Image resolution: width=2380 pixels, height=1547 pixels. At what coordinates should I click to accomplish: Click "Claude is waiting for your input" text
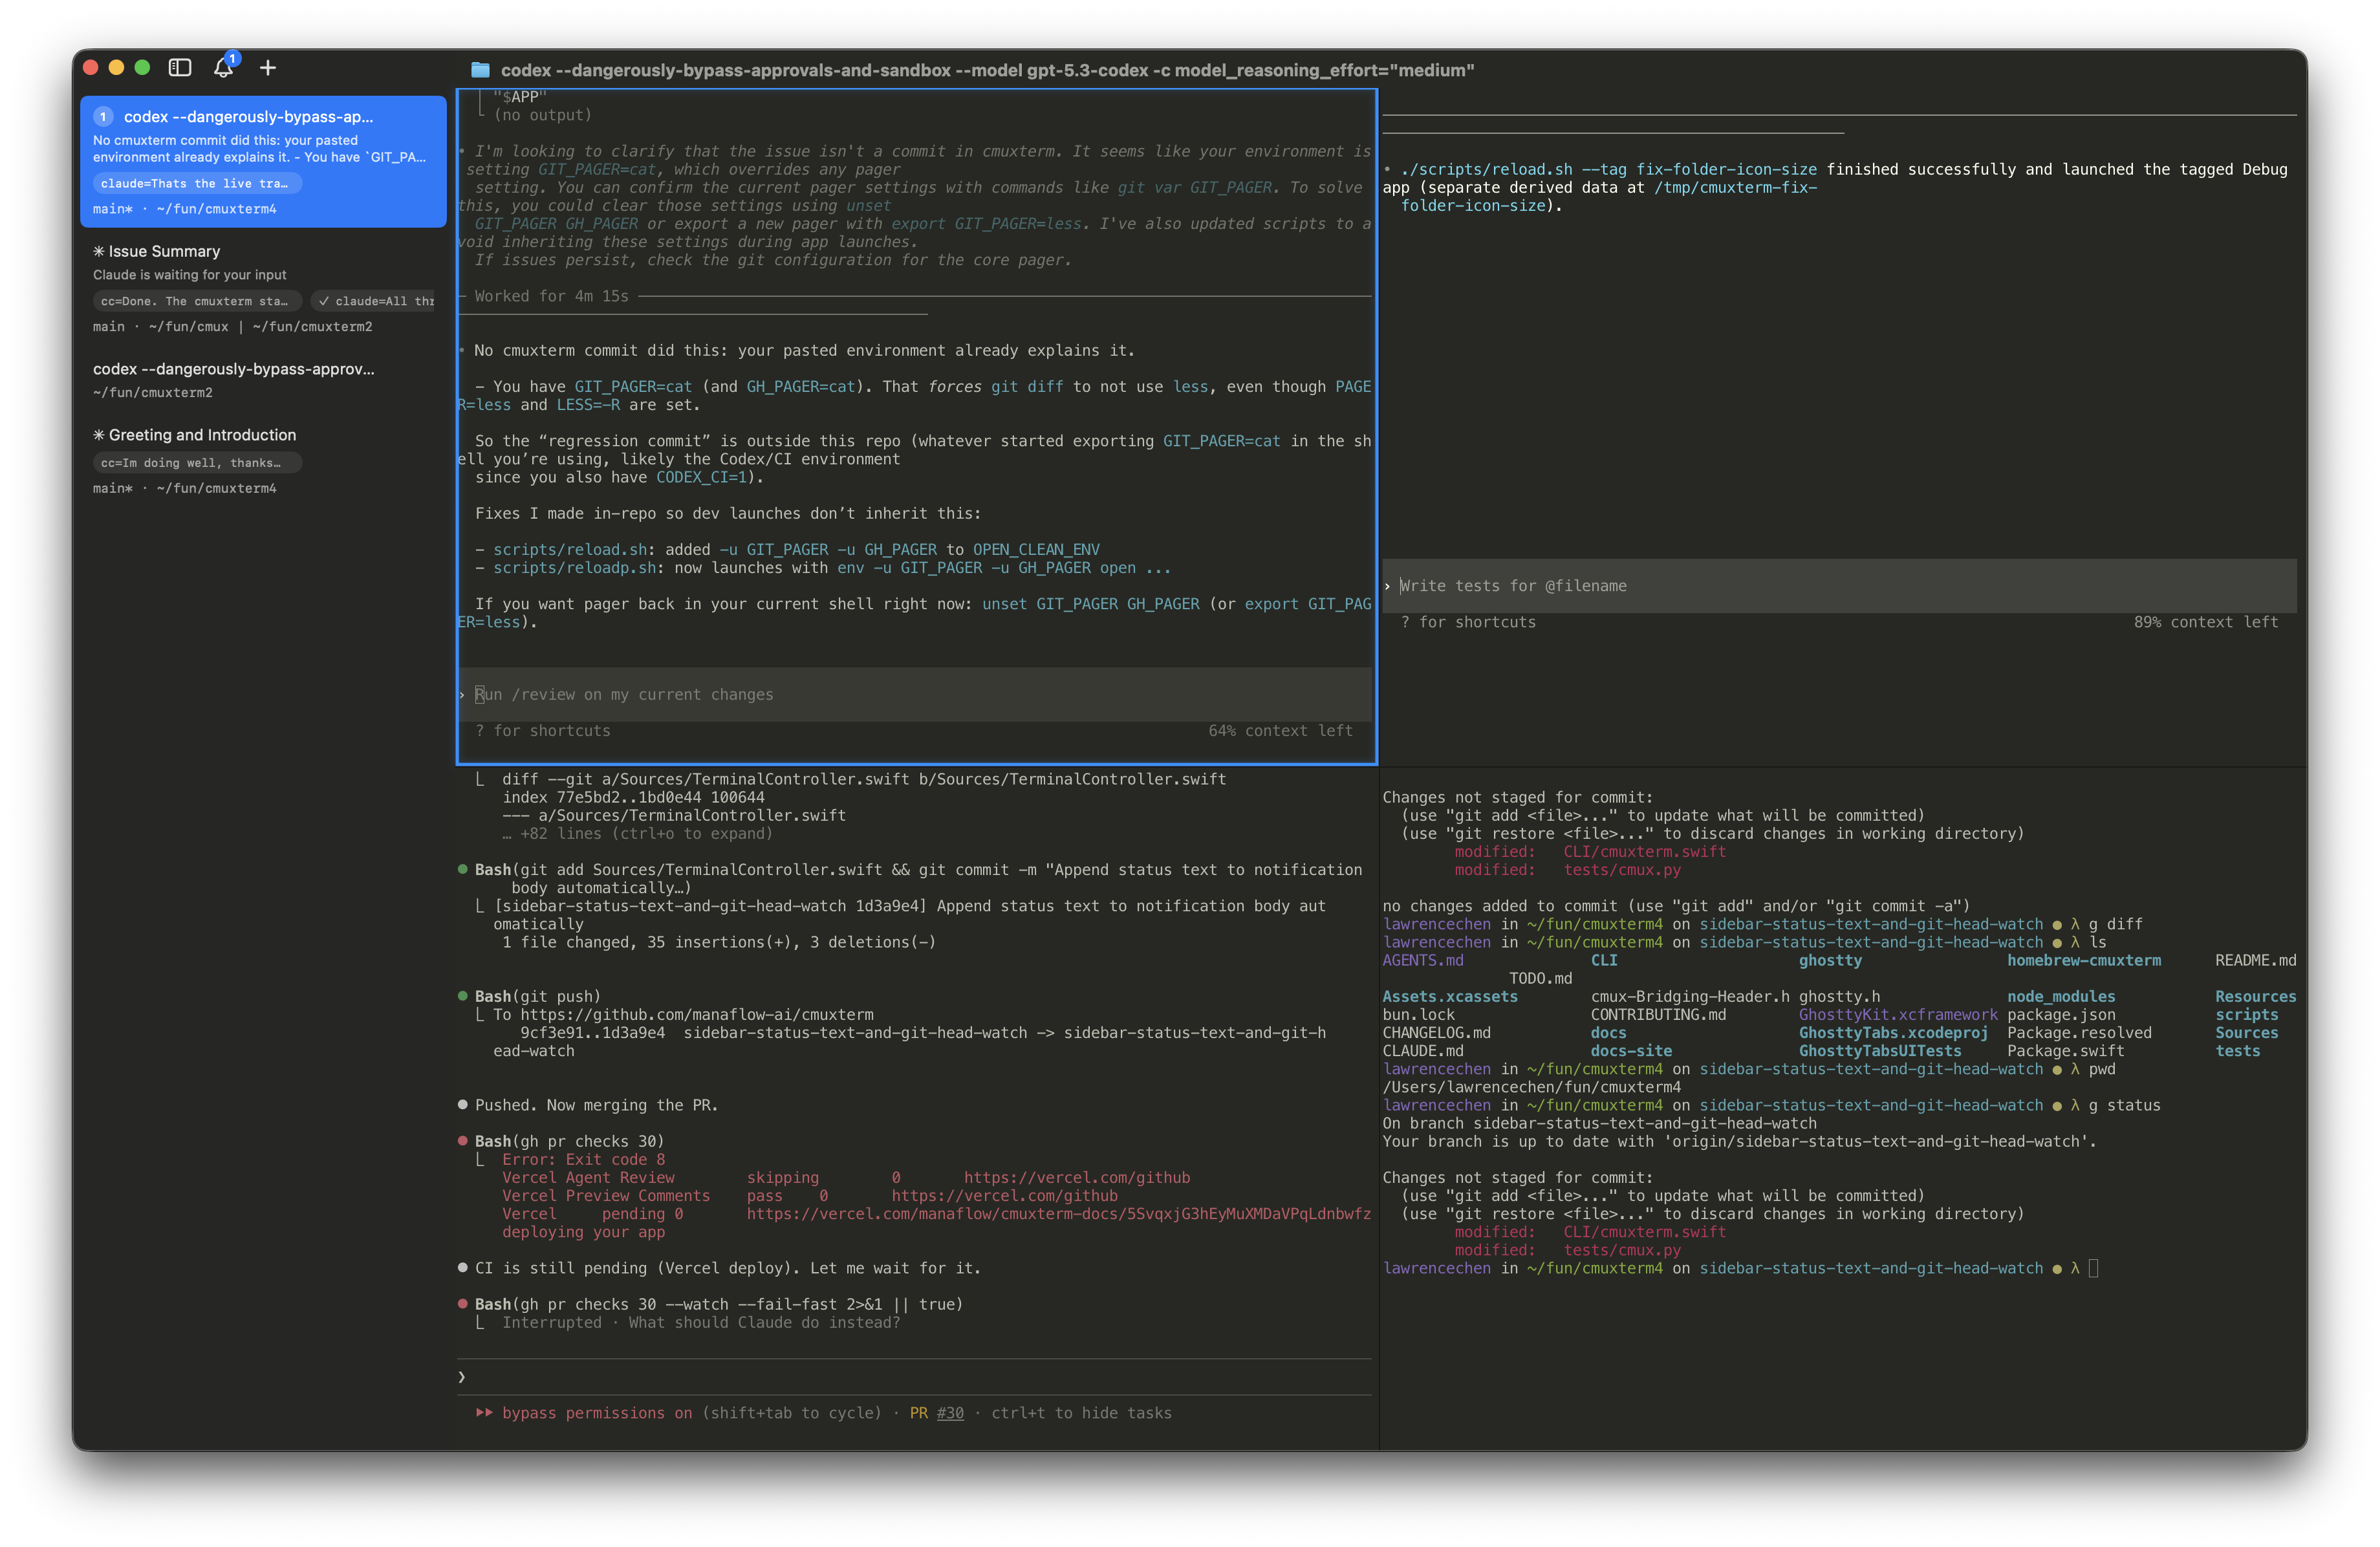(190, 275)
